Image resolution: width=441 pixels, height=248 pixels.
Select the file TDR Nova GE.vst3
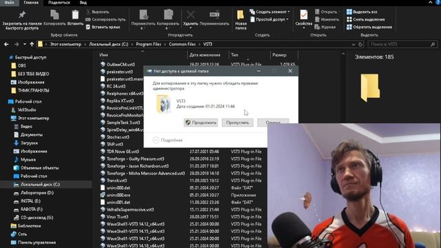coord(123,152)
